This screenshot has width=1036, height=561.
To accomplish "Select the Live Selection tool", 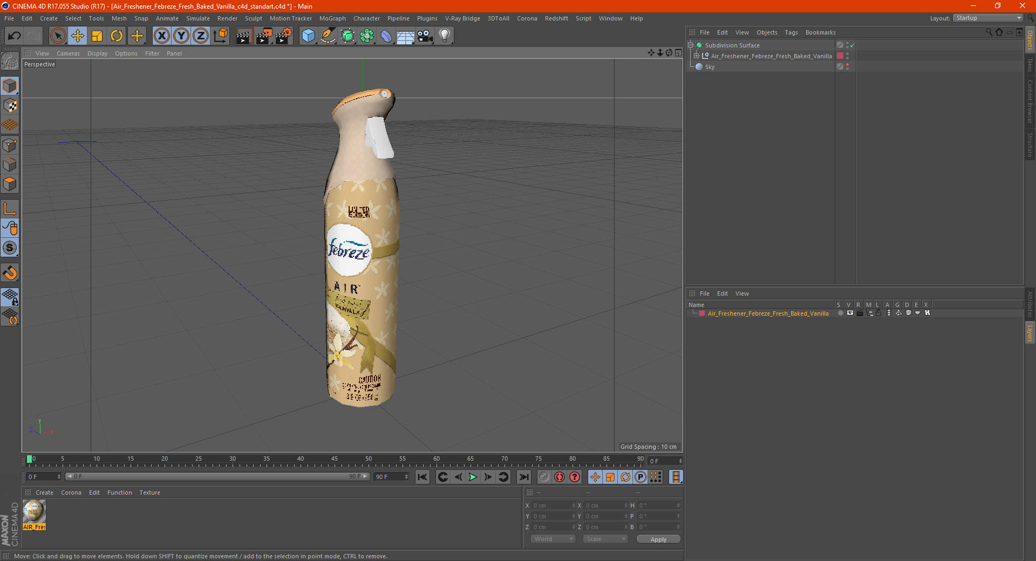I will click(x=58, y=36).
